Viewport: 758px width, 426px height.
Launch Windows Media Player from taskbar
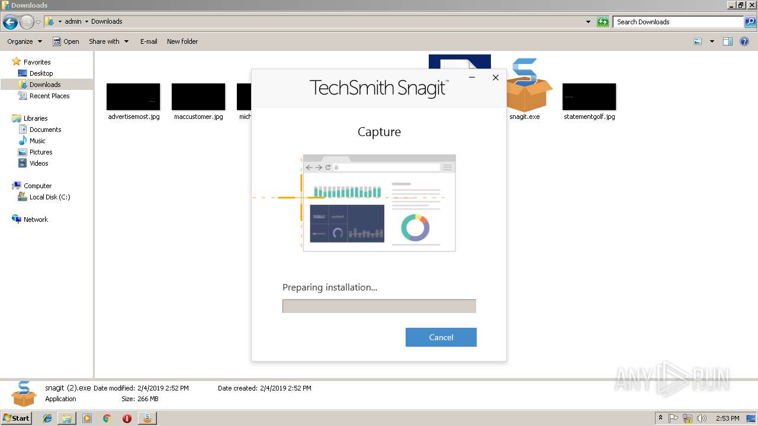pos(87,418)
